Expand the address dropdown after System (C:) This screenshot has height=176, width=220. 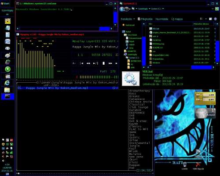pyautogui.click(x=163, y=9)
